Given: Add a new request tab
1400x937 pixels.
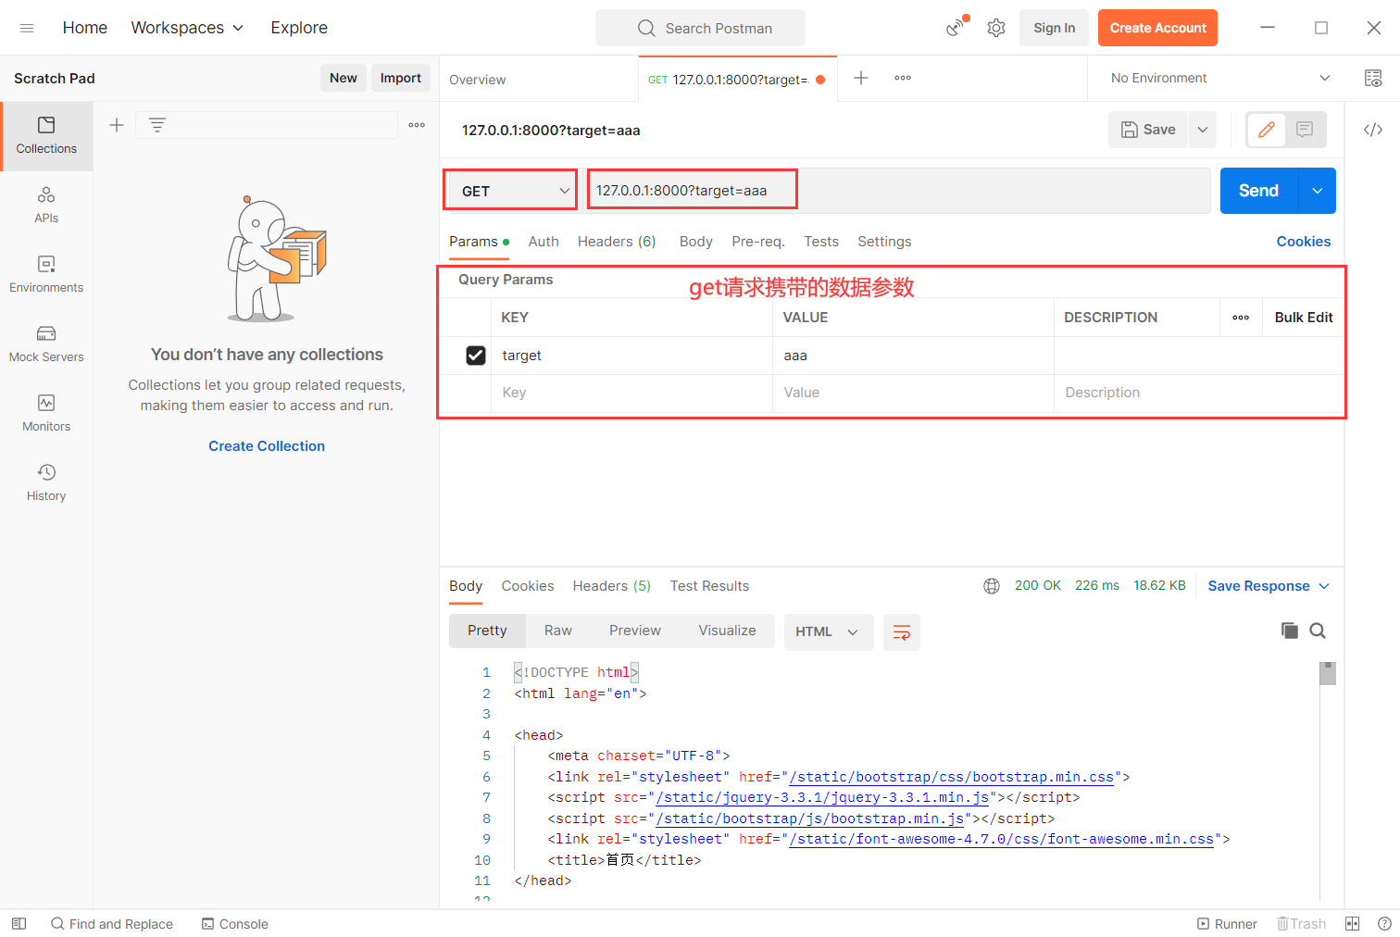Looking at the screenshot, I should [861, 78].
